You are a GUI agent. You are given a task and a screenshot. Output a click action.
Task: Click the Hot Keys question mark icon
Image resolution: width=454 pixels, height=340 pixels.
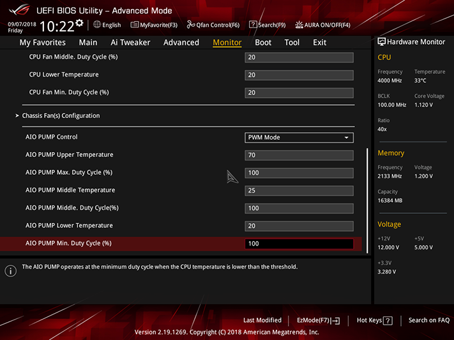388,321
